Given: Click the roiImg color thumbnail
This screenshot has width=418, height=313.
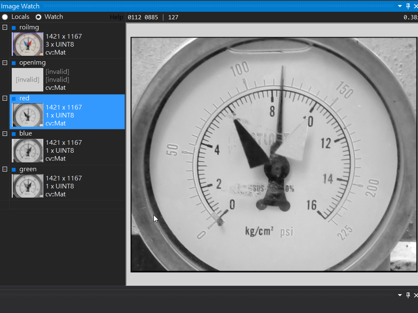Looking at the screenshot, I should 27,44.
